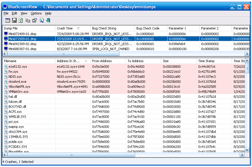
Task: Click the Find magnifier toolbar icon
Action: [42, 20]
